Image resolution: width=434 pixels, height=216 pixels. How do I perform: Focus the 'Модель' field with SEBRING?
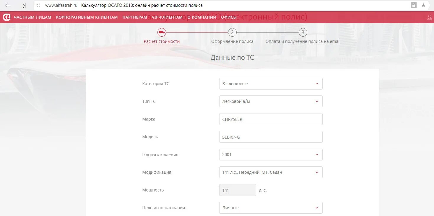click(x=271, y=137)
